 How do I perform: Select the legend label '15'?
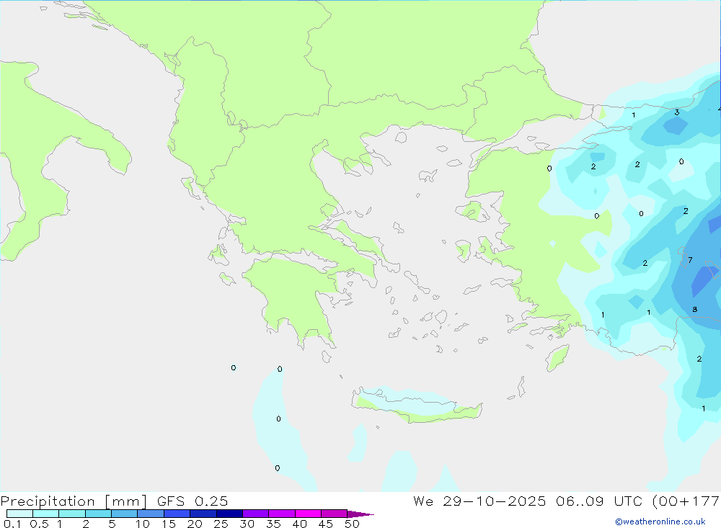[x=169, y=524]
